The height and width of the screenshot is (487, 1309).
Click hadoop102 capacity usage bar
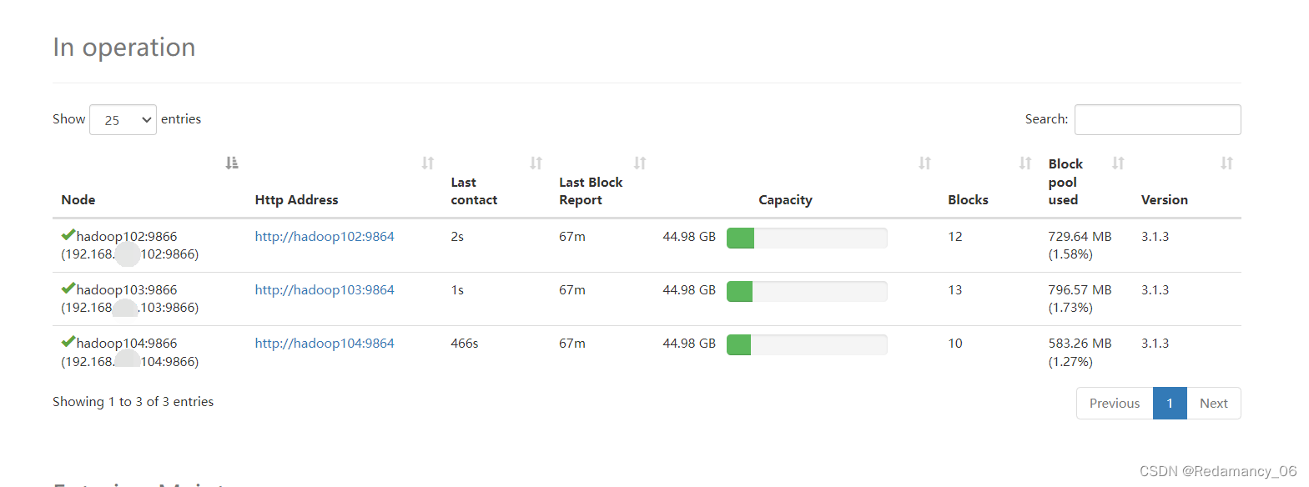point(807,238)
